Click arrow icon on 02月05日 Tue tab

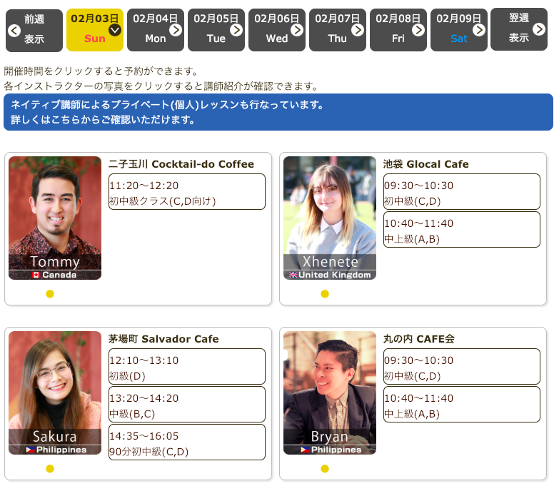236,30
